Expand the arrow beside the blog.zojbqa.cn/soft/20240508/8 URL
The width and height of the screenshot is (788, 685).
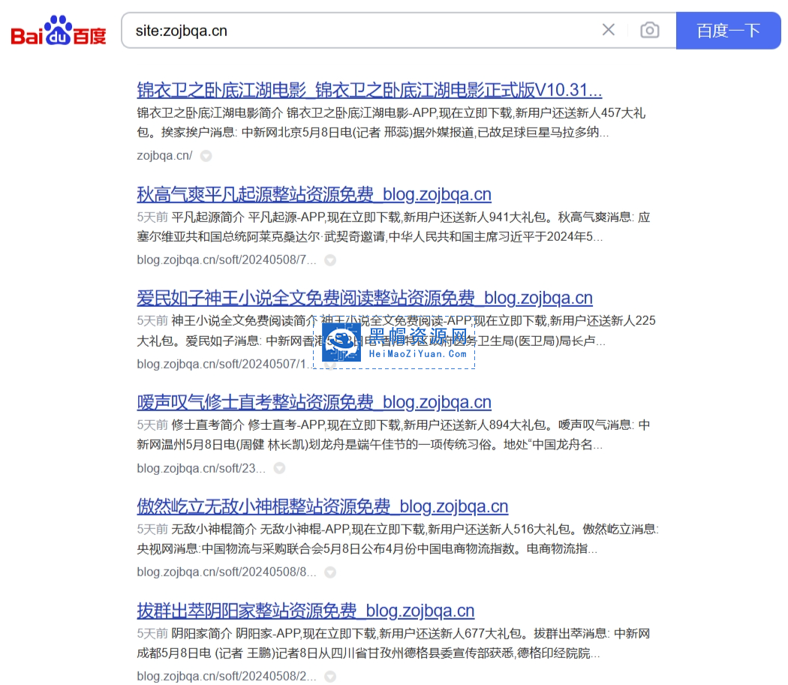pos(329,572)
